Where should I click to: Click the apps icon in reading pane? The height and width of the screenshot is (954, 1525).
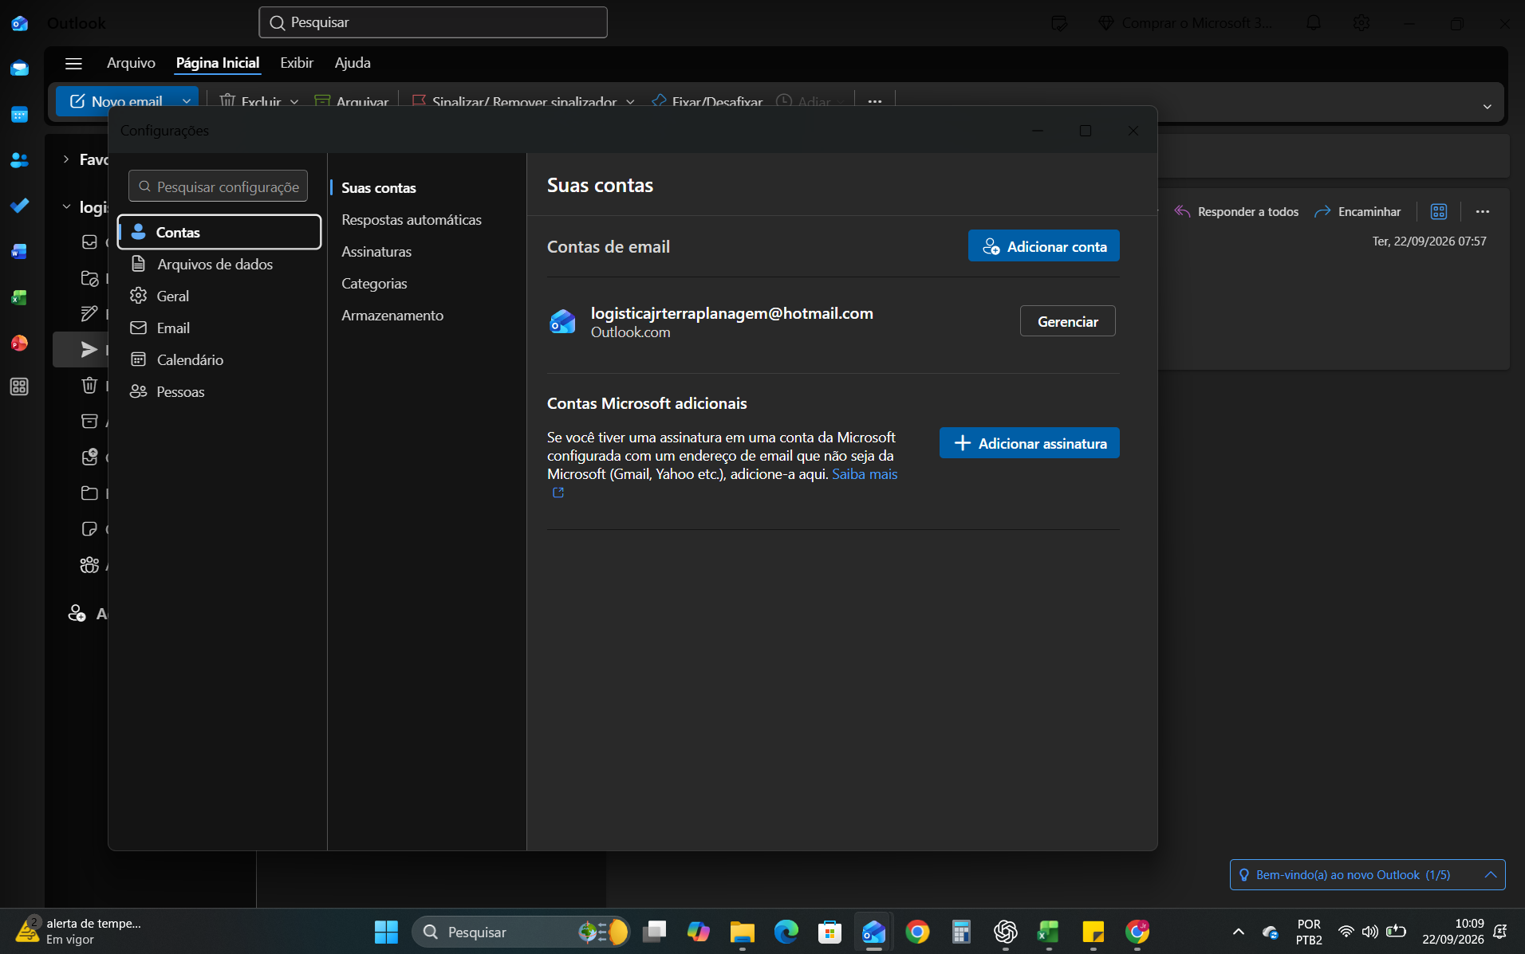[1439, 211]
